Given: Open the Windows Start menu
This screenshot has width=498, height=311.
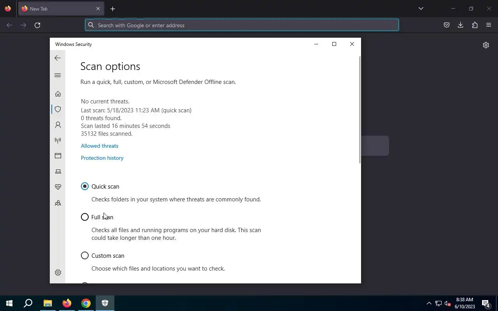Looking at the screenshot, I should point(9,303).
